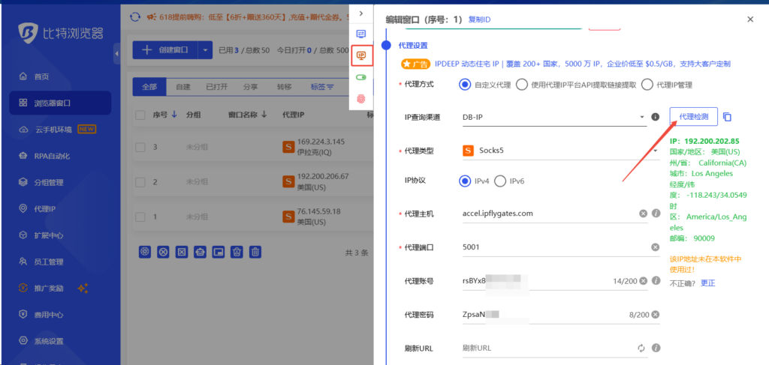Click info icon next to IP查询渠道
Image resolution: width=769 pixels, height=365 pixels.
point(655,117)
